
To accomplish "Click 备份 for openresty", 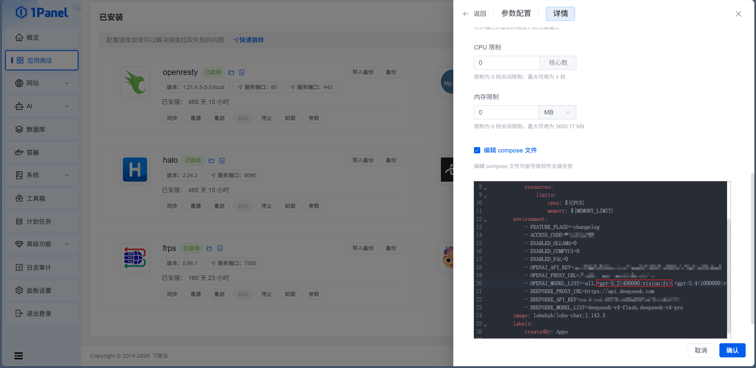I will pos(391,72).
